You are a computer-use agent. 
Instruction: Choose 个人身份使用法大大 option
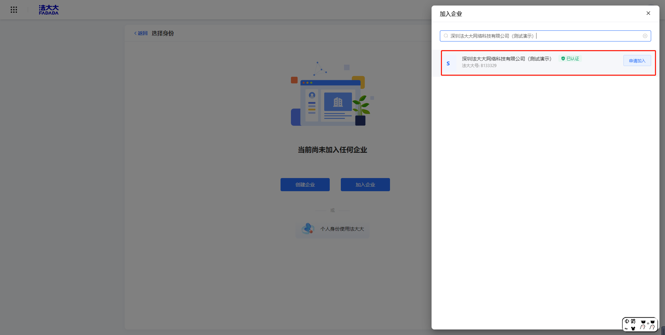click(x=332, y=229)
